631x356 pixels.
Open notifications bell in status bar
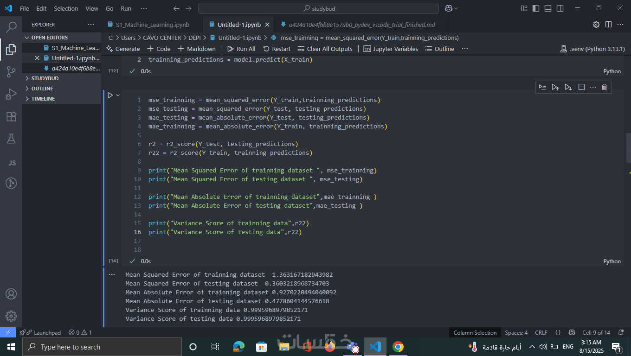click(621, 332)
